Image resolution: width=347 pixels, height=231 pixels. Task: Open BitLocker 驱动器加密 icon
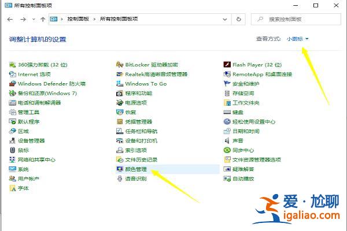120,65
